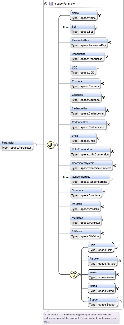Image resolution: width=124 pixels, height=325 pixels.
Task: Collapse the spase:Parameter group header
Action: coord(46,4)
